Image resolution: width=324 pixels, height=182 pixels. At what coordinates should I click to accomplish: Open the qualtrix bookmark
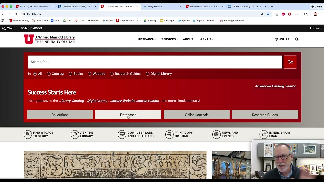[x=184, y=21]
